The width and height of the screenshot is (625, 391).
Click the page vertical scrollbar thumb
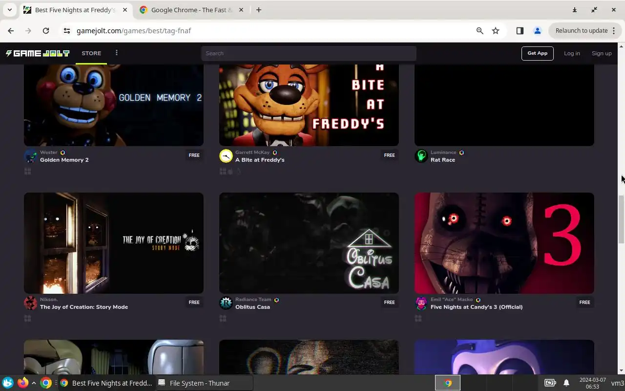pos(621,219)
